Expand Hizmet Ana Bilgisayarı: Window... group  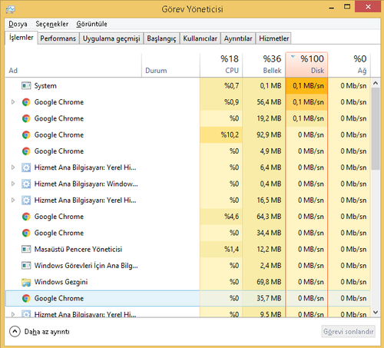(13, 184)
